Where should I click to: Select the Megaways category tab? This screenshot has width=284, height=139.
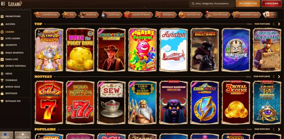tap(166, 15)
